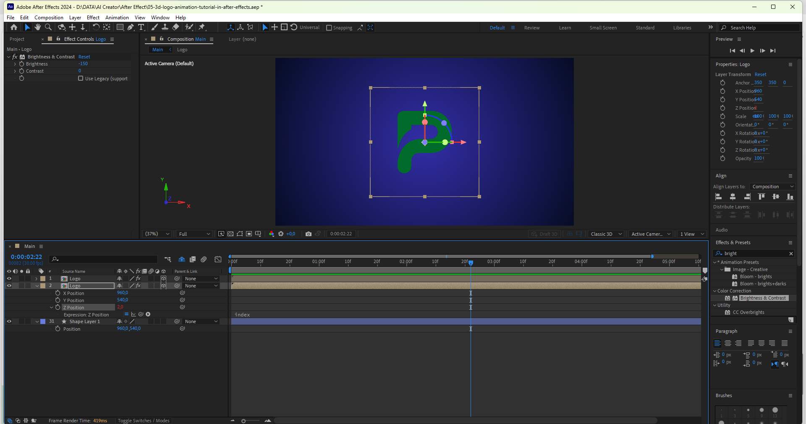Click Toggle Switches / Modes button
The image size is (806, 424).
tap(144, 421)
